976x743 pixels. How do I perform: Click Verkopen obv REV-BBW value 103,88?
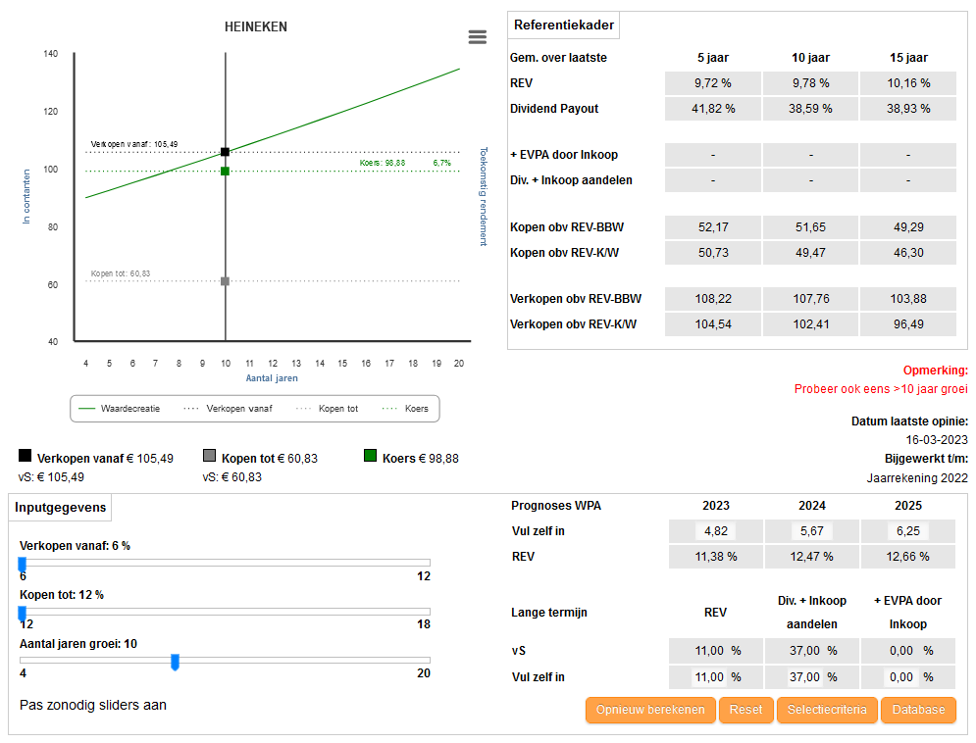908,299
